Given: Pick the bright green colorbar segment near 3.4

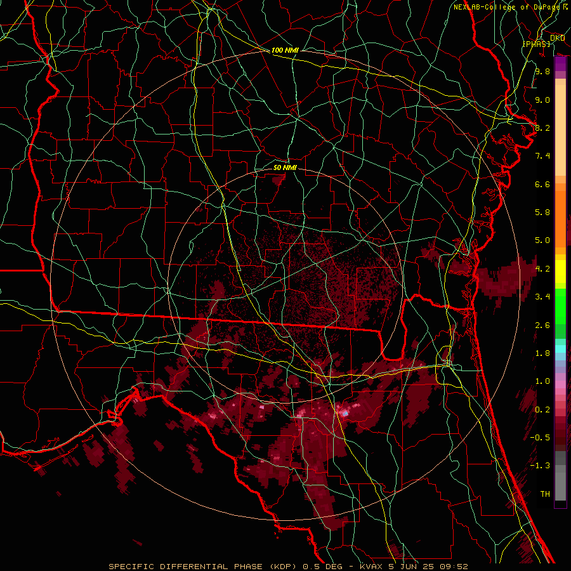Looking at the screenshot, I should 560,306.
